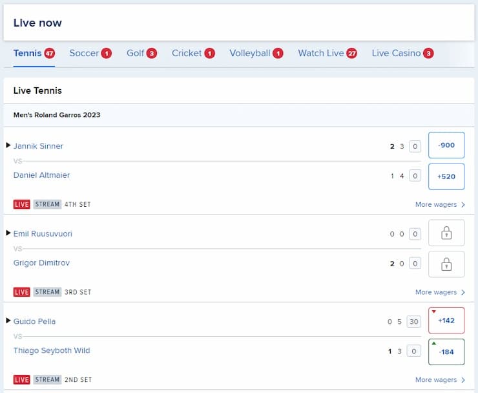Click the serve arrow beside Jannik Sinner

click(8, 145)
